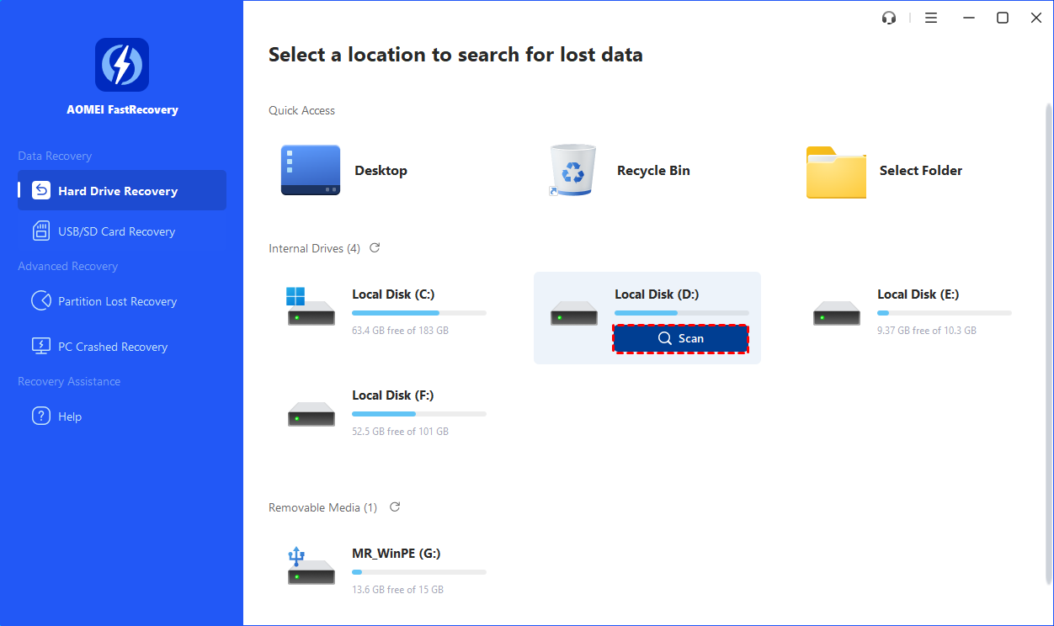Image resolution: width=1054 pixels, height=626 pixels.
Task: Choose the Recycle Bin icon
Action: (572, 171)
